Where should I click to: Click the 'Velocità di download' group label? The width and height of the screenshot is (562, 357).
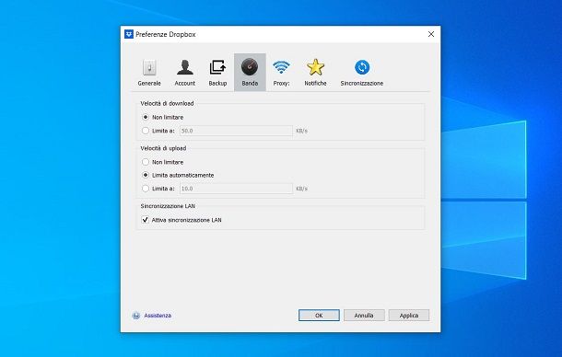click(167, 103)
